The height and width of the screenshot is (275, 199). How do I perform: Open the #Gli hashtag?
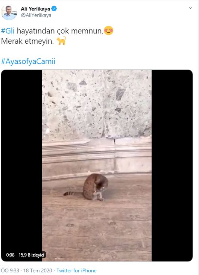8,31
